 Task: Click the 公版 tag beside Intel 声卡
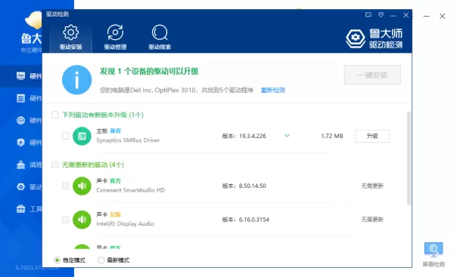point(115,214)
